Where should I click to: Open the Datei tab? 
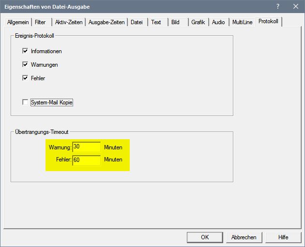tap(137, 22)
